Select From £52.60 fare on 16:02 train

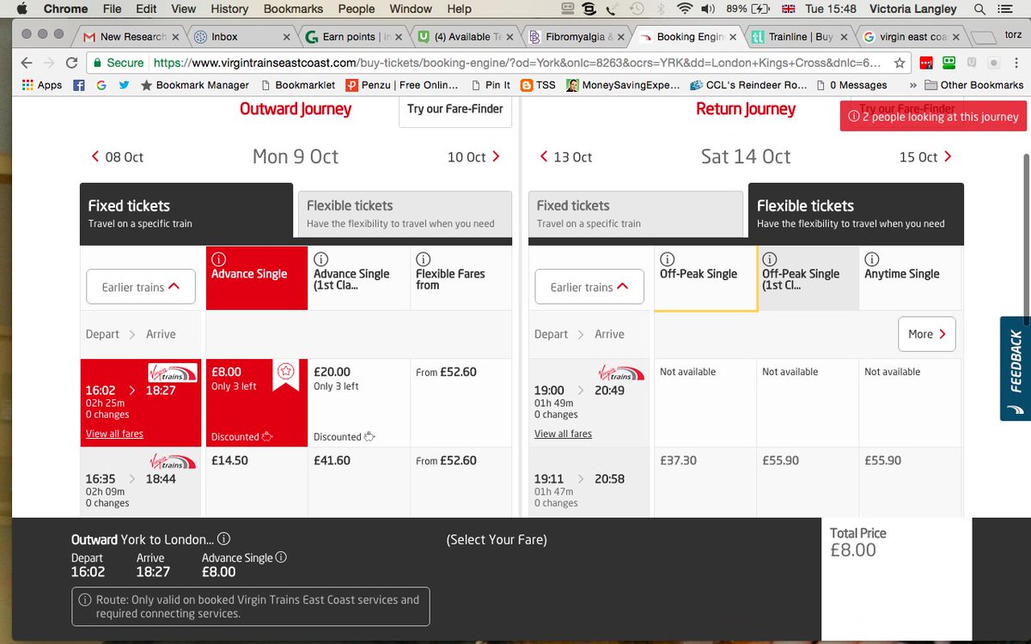[x=461, y=403]
